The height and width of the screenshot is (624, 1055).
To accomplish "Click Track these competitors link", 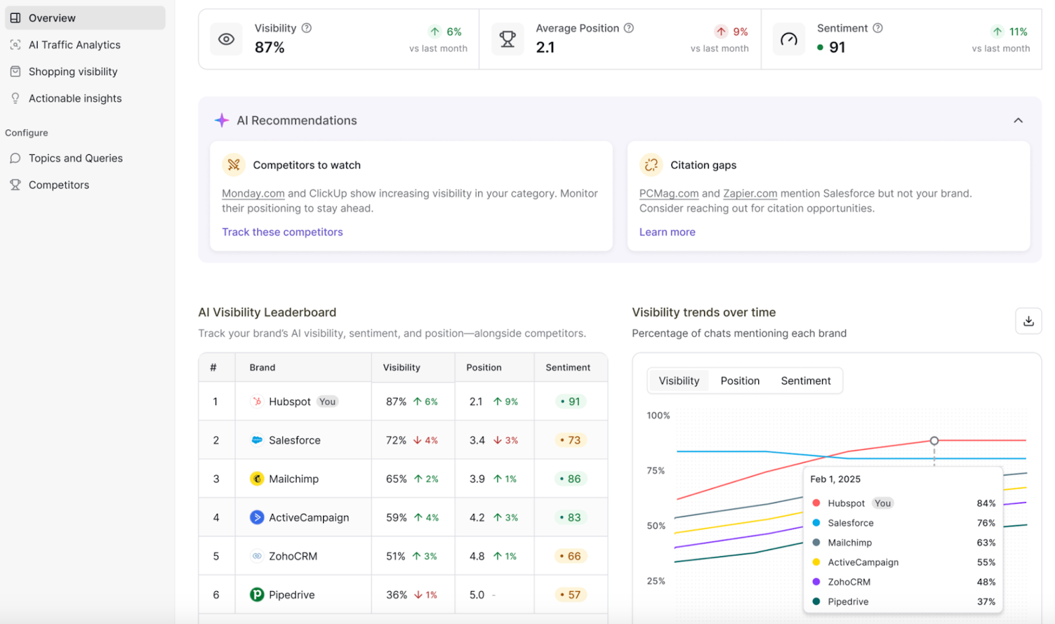I will click(x=282, y=232).
